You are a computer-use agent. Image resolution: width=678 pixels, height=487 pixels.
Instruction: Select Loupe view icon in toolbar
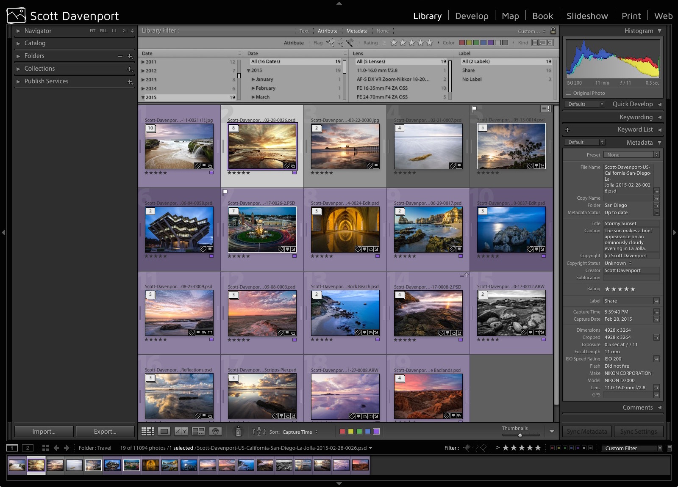coord(164,431)
